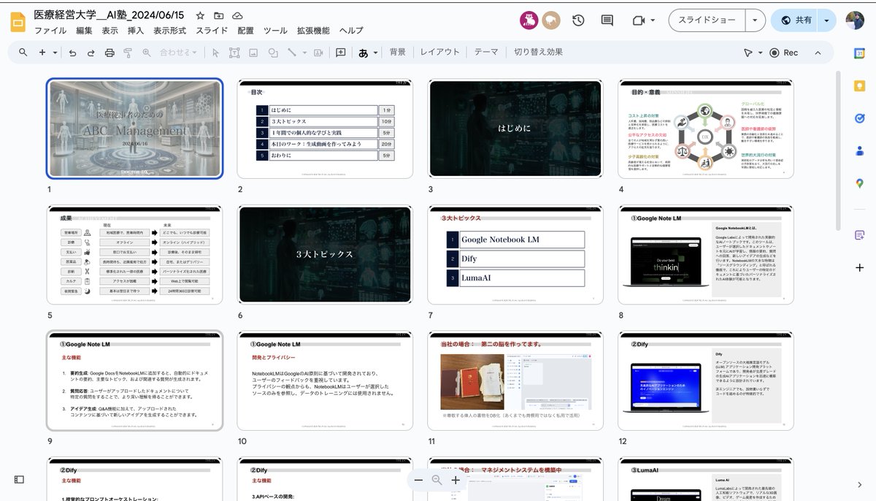The height and width of the screenshot is (501, 876).
Task: Show side panel with bottom arrow
Action: [860, 484]
